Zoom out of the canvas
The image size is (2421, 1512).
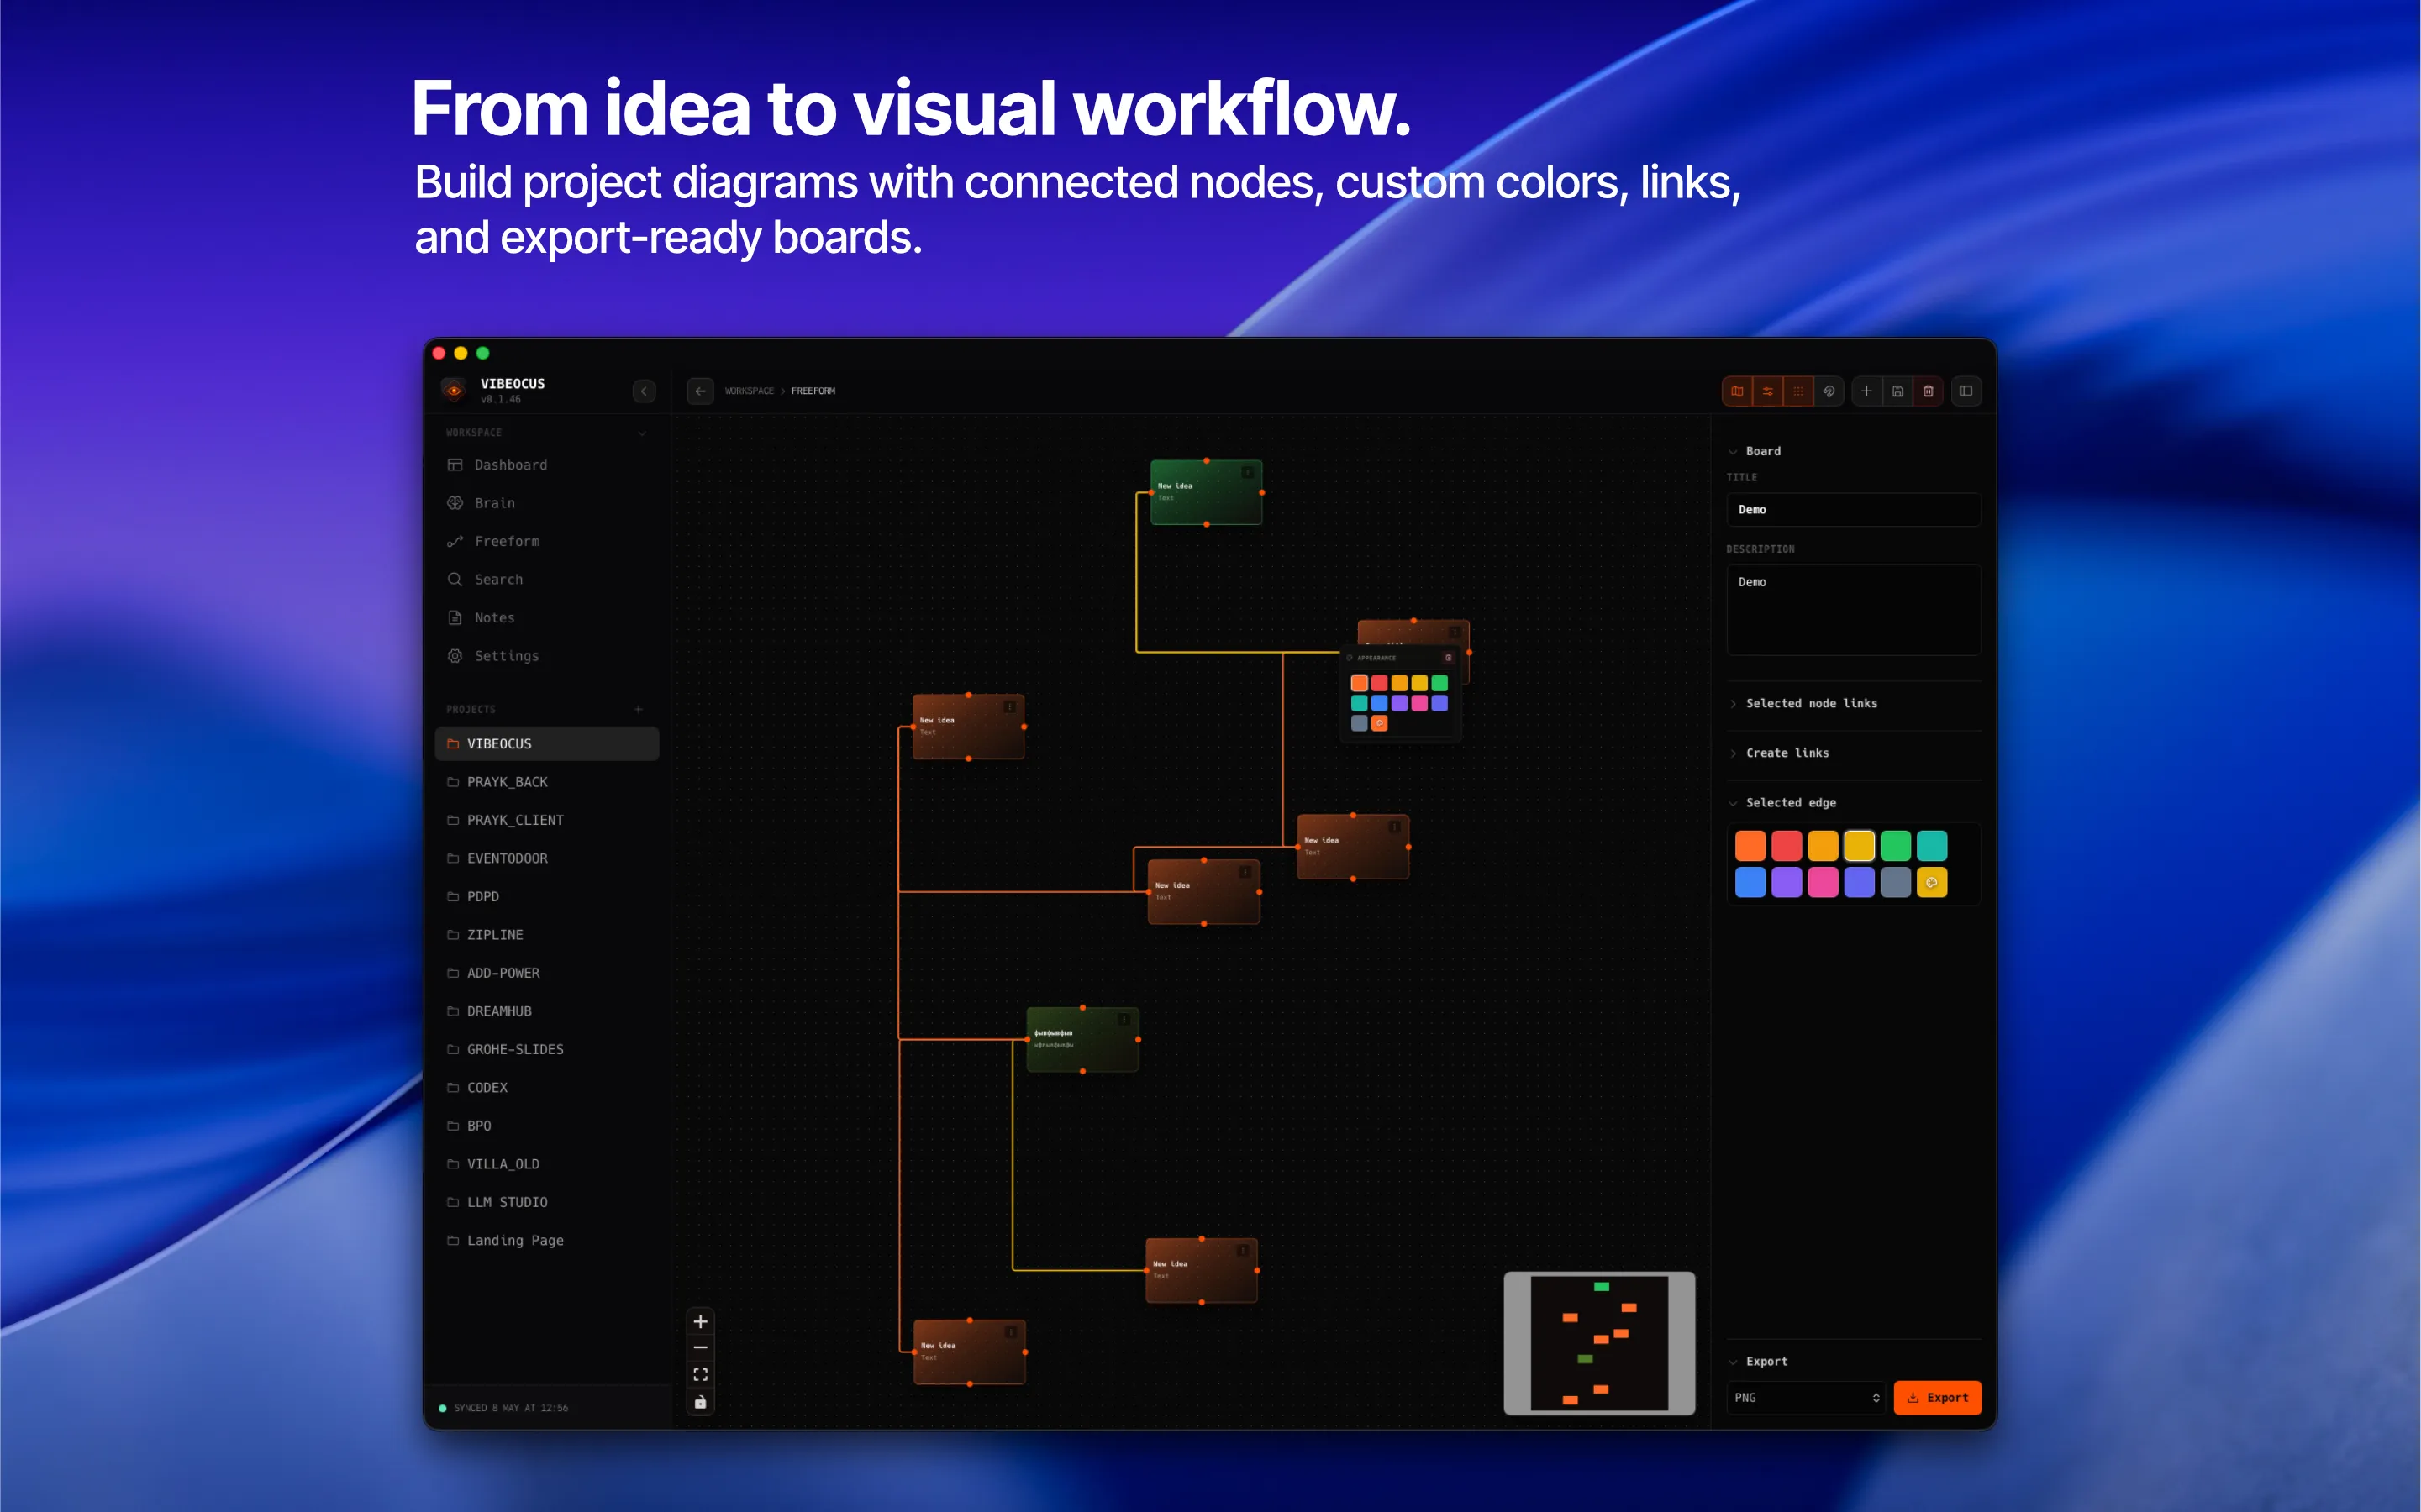pyautogui.click(x=700, y=1348)
